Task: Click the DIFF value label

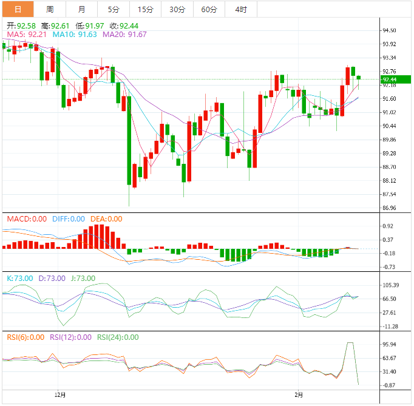Action: point(67,219)
